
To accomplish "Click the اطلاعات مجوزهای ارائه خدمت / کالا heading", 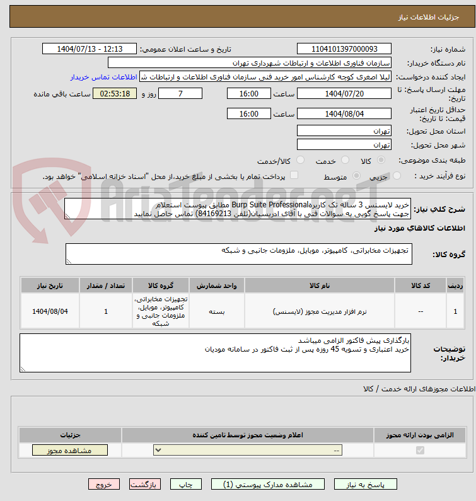I will [x=419, y=389].
